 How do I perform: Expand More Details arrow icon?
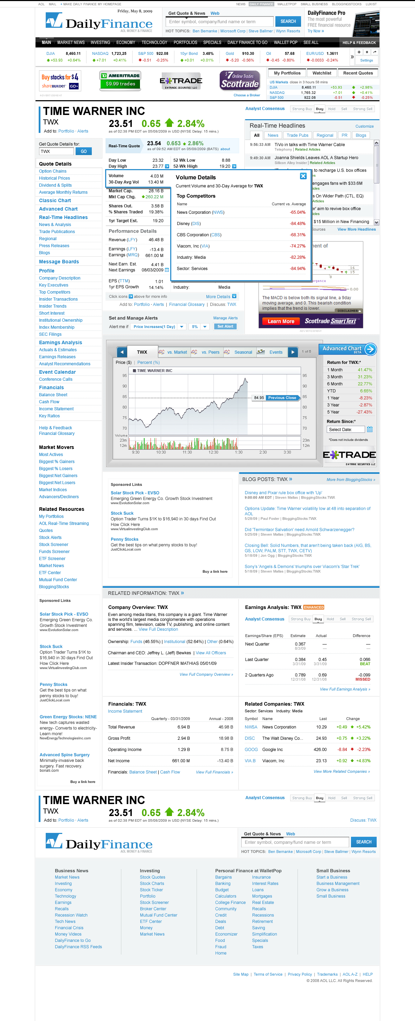[x=234, y=296]
